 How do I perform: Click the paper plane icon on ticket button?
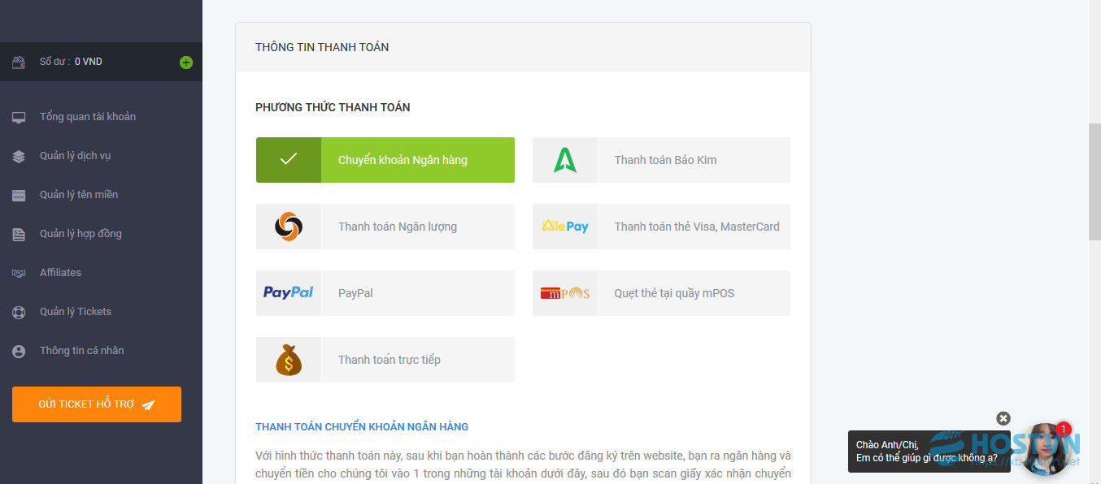click(148, 404)
